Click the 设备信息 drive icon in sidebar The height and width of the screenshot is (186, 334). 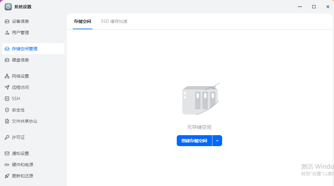click(7, 21)
